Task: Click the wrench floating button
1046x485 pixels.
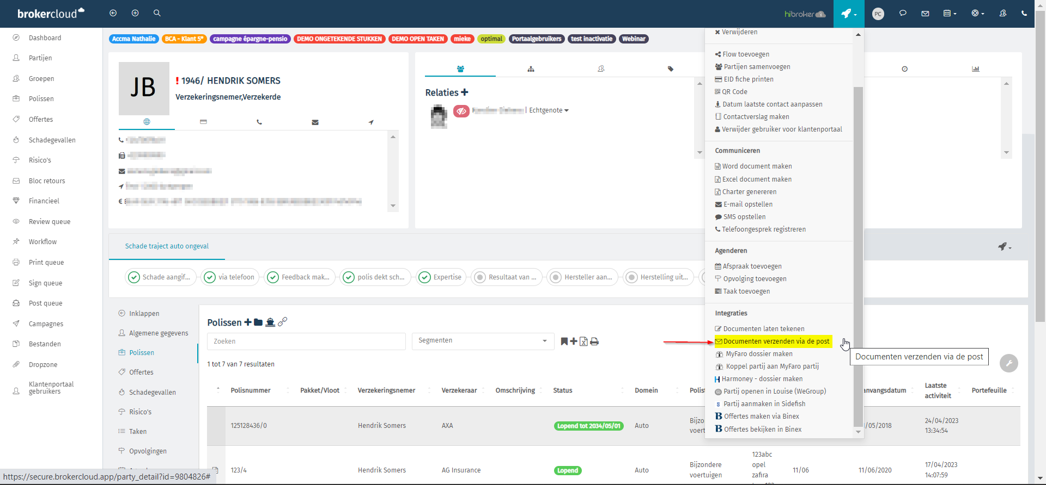Action: point(1009,363)
